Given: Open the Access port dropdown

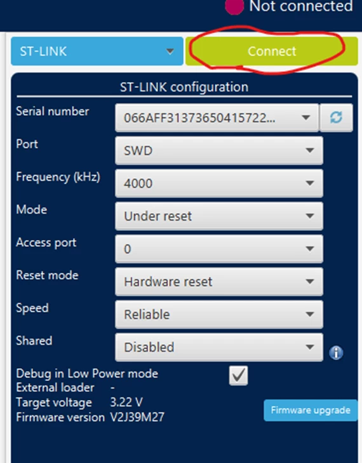Looking at the screenshot, I should coord(219,249).
